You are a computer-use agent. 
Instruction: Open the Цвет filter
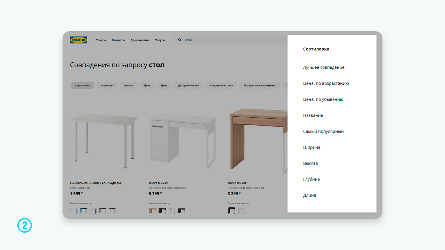pos(147,85)
